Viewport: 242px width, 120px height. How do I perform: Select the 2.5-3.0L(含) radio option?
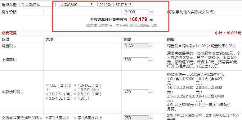pyautogui.click(x=75, y=94)
